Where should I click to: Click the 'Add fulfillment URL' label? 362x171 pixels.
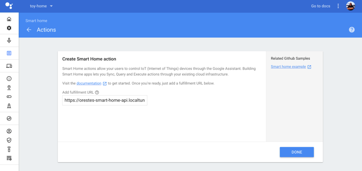coord(78,92)
